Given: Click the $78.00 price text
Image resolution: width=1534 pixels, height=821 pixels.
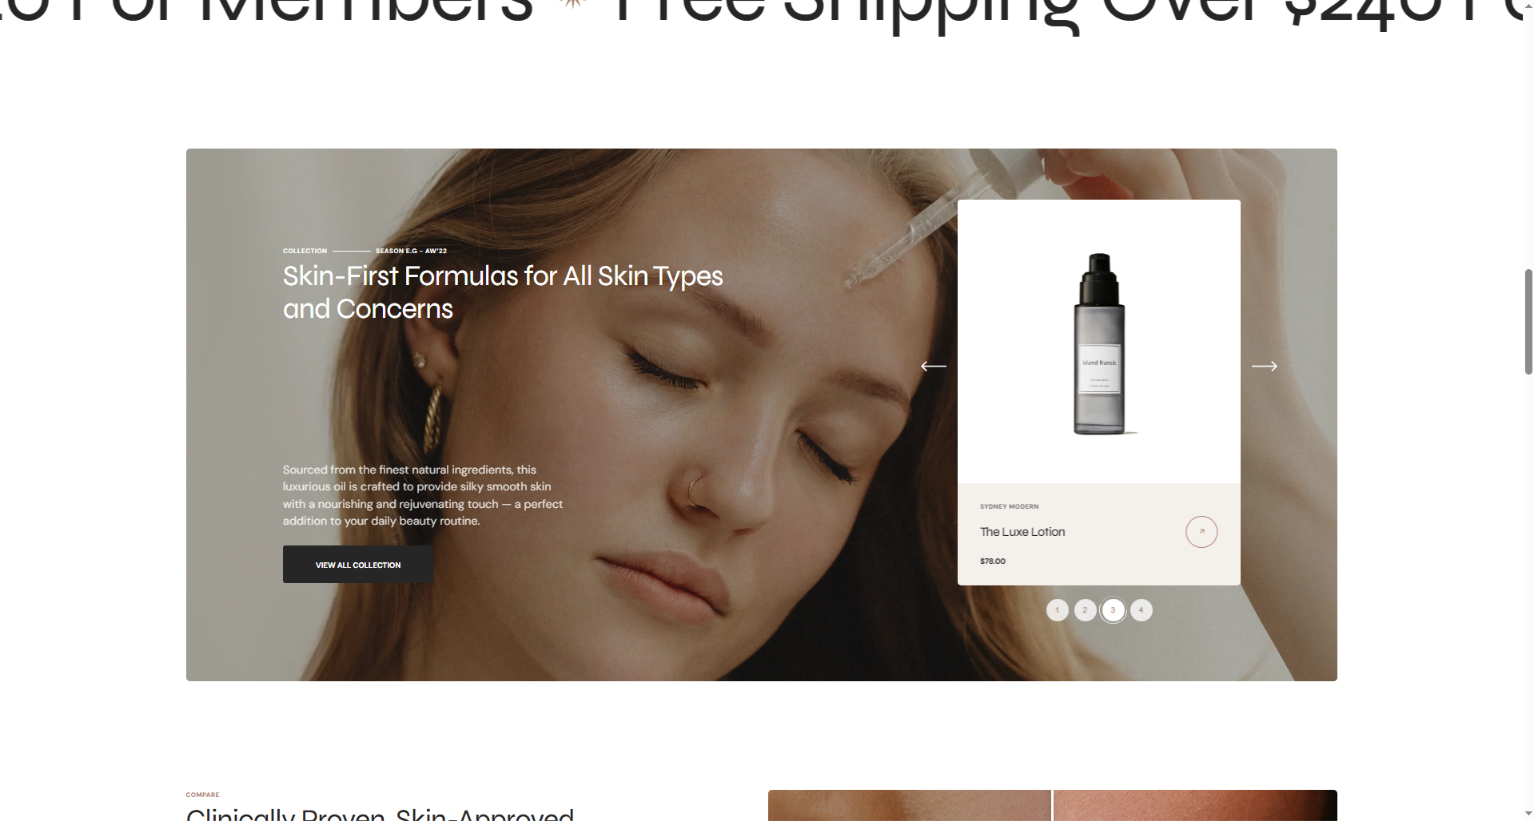Looking at the screenshot, I should 993,561.
